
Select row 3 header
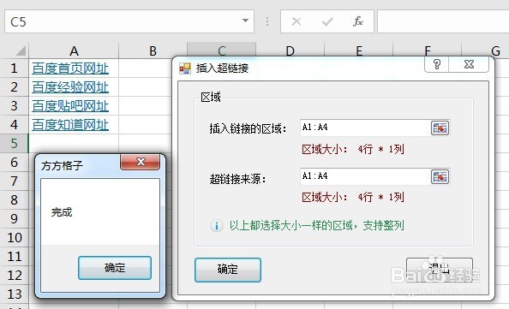pyautogui.click(x=14, y=106)
